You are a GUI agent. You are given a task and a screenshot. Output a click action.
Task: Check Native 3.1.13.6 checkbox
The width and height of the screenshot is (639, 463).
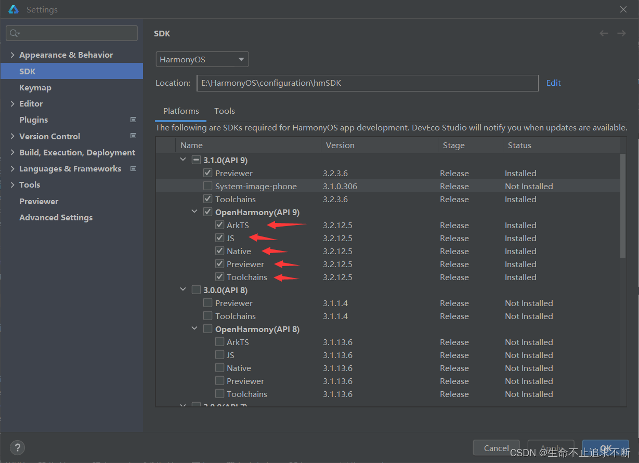tap(219, 368)
